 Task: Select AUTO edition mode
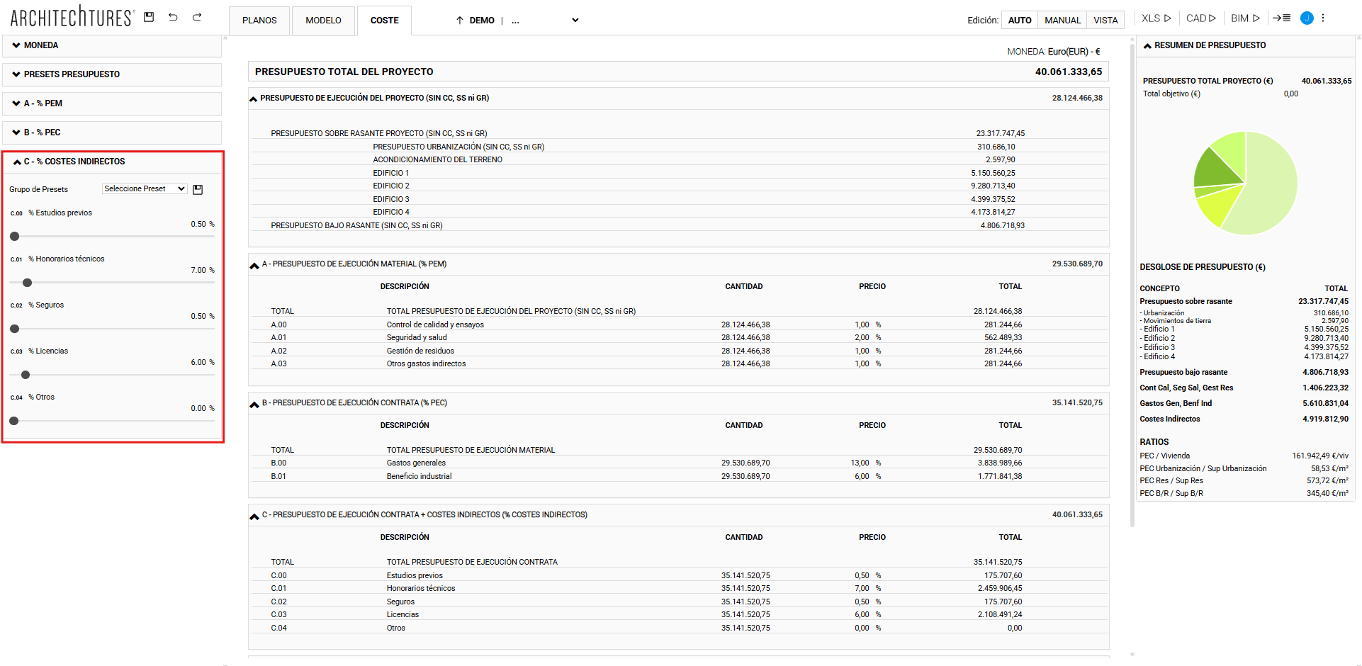click(x=1019, y=21)
